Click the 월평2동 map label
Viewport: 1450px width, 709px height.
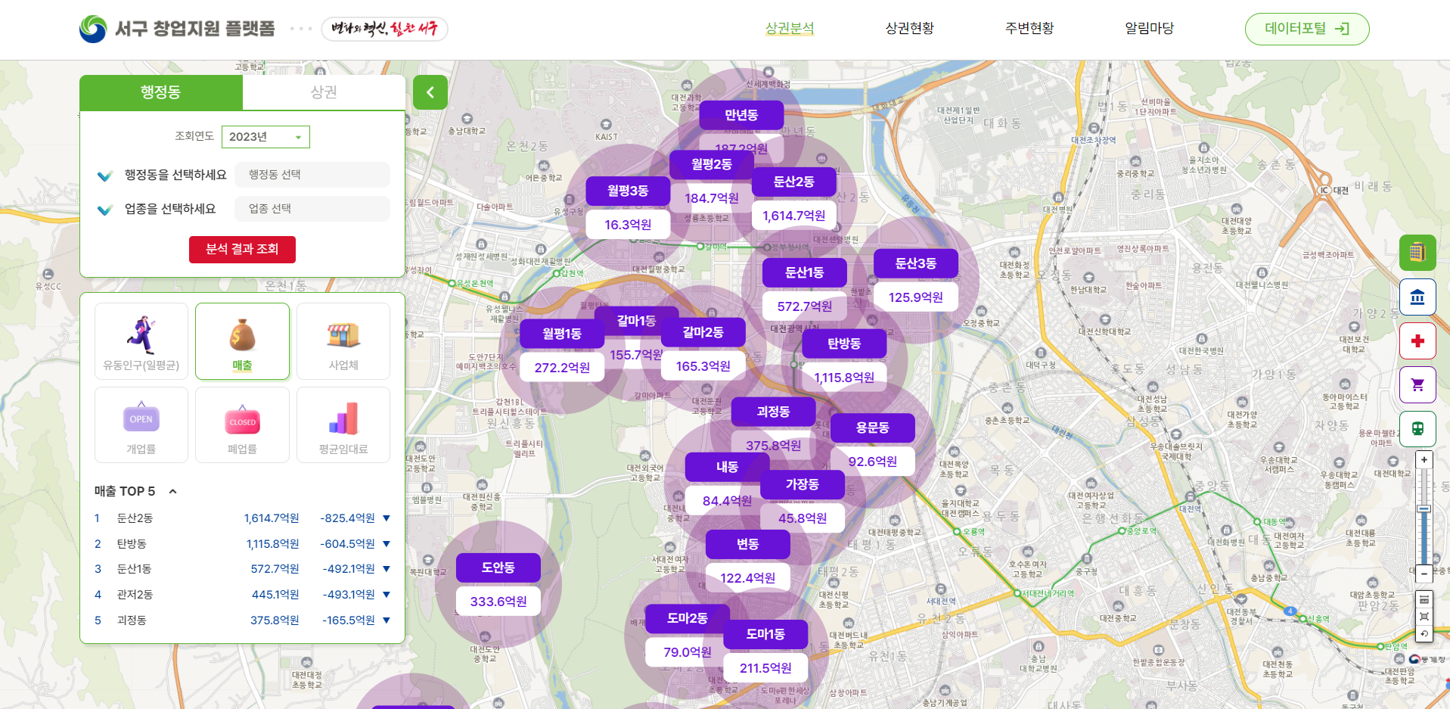[x=712, y=164]
